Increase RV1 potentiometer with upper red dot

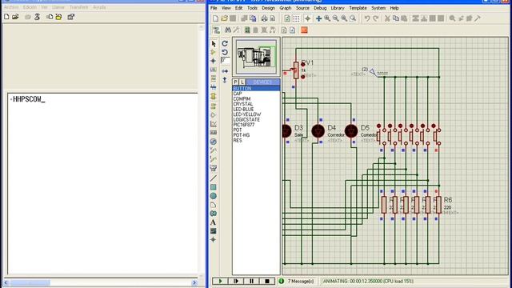[303, 64]
